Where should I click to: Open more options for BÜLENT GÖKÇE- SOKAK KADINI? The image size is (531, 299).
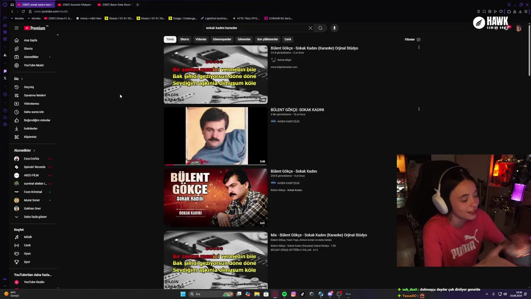(x=419, y=109)
